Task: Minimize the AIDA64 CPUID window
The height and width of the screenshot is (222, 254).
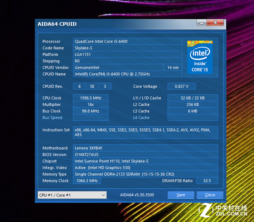Action: click(202, 23)
